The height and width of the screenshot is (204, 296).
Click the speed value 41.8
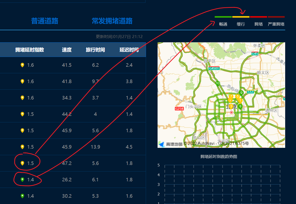coord(67,81)
